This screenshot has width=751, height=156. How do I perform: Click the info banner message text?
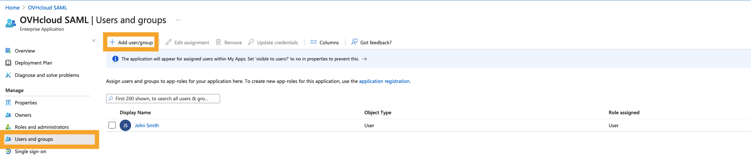240,59
